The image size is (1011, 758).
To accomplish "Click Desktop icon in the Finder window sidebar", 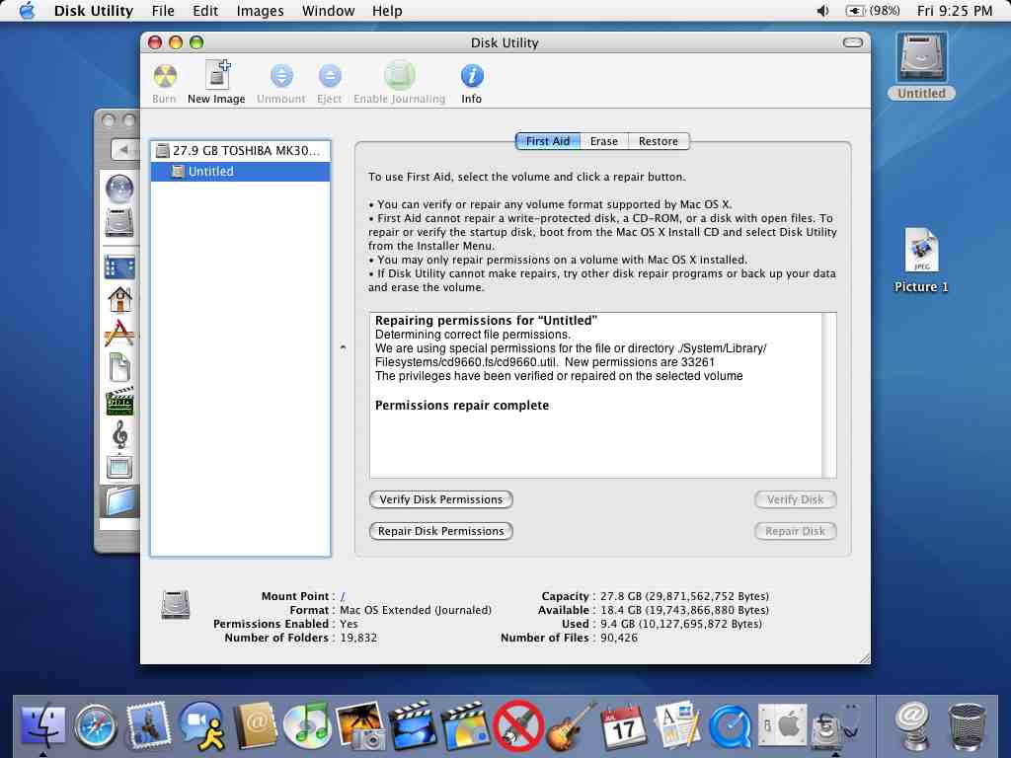I will point(119,266).
